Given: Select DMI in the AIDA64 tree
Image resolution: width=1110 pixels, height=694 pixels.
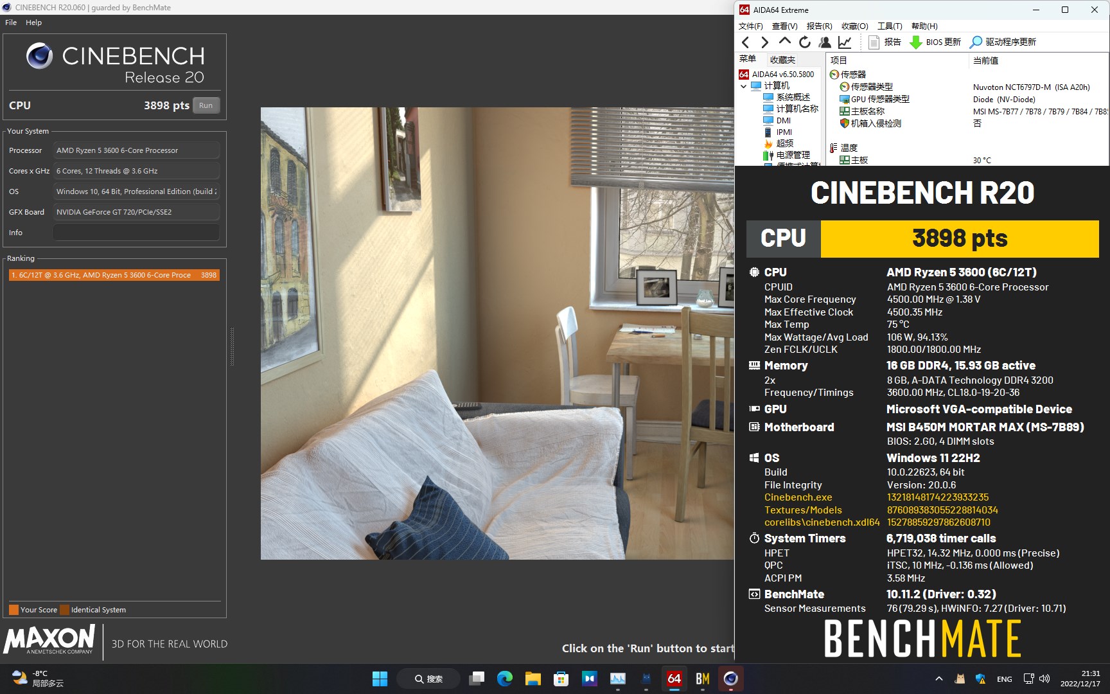Looking at the screenshot, I should 777,121.
